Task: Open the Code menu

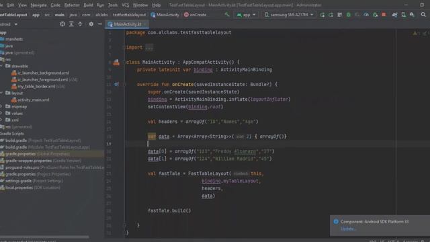Action: click(55, 5)
